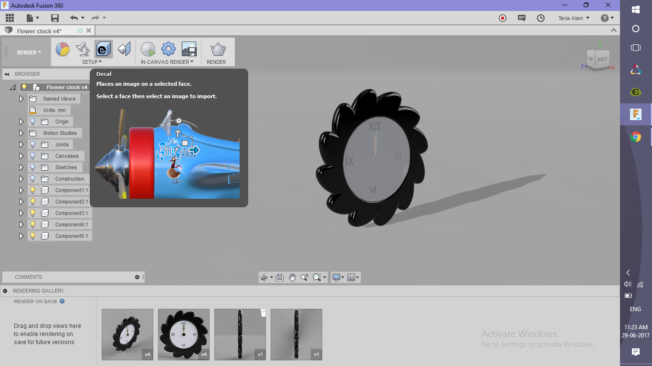Open front-view v4 clock render thumbnail
This screenshot has width=652, height=366.
coord(184,335)
